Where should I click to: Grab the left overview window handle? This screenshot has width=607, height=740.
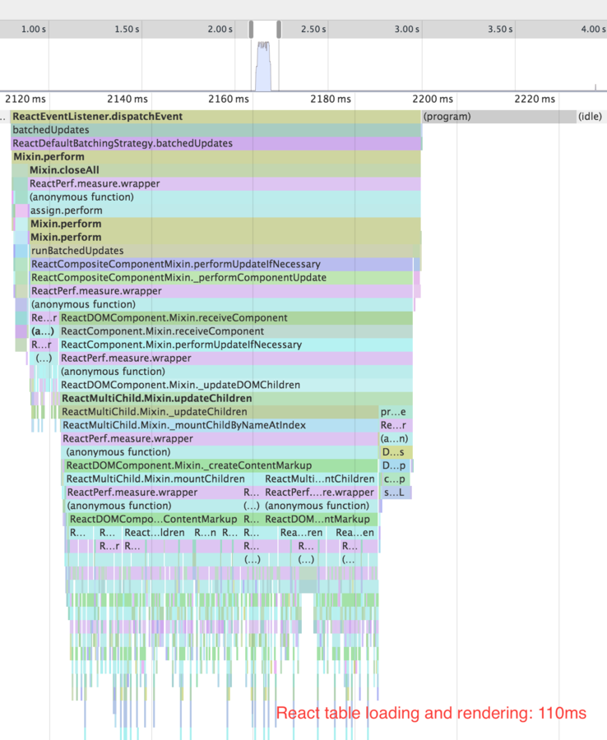(x=251, y=30)
